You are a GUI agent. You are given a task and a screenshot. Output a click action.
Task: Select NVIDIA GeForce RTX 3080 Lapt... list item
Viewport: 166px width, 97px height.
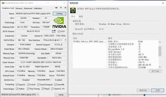click(89, 41)
